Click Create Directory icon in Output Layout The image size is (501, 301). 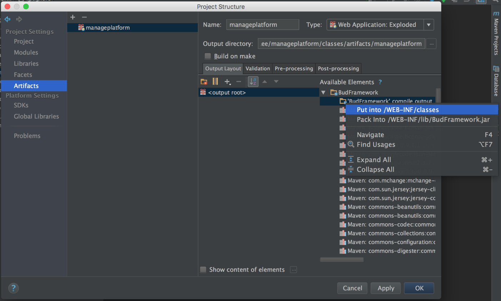tap(204, 82)
